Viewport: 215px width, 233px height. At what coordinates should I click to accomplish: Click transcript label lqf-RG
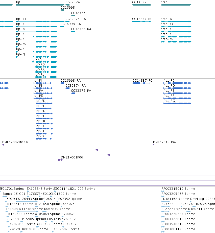pyautogui.click(x=21, y=44)
